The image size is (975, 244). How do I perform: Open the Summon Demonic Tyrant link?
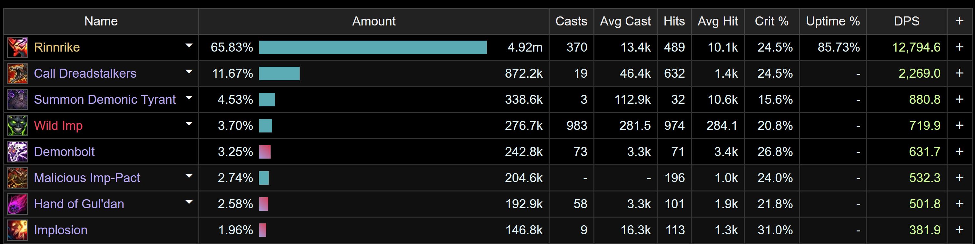click(x=104, y=100)
